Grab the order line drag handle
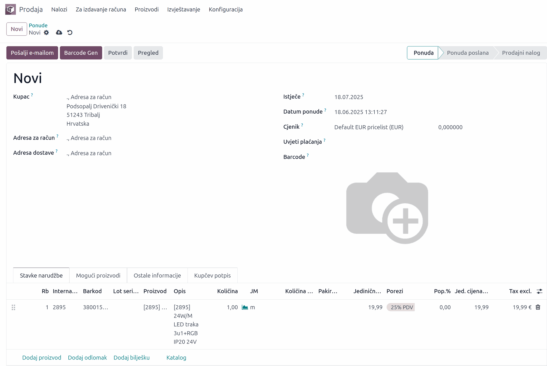547x366 pixels. click(x=13, y=307)
